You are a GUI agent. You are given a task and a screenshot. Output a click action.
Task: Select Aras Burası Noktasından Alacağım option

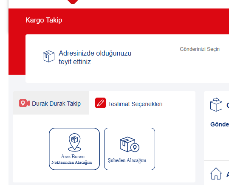click(74, 149)
